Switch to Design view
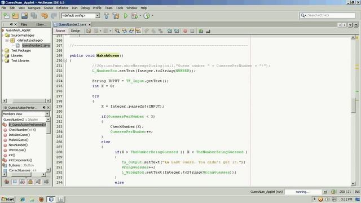The height and width of the screenshot is (203, 361). [x=76, y=31]
